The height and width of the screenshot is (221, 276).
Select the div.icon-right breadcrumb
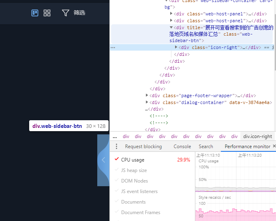coord(257,136)
